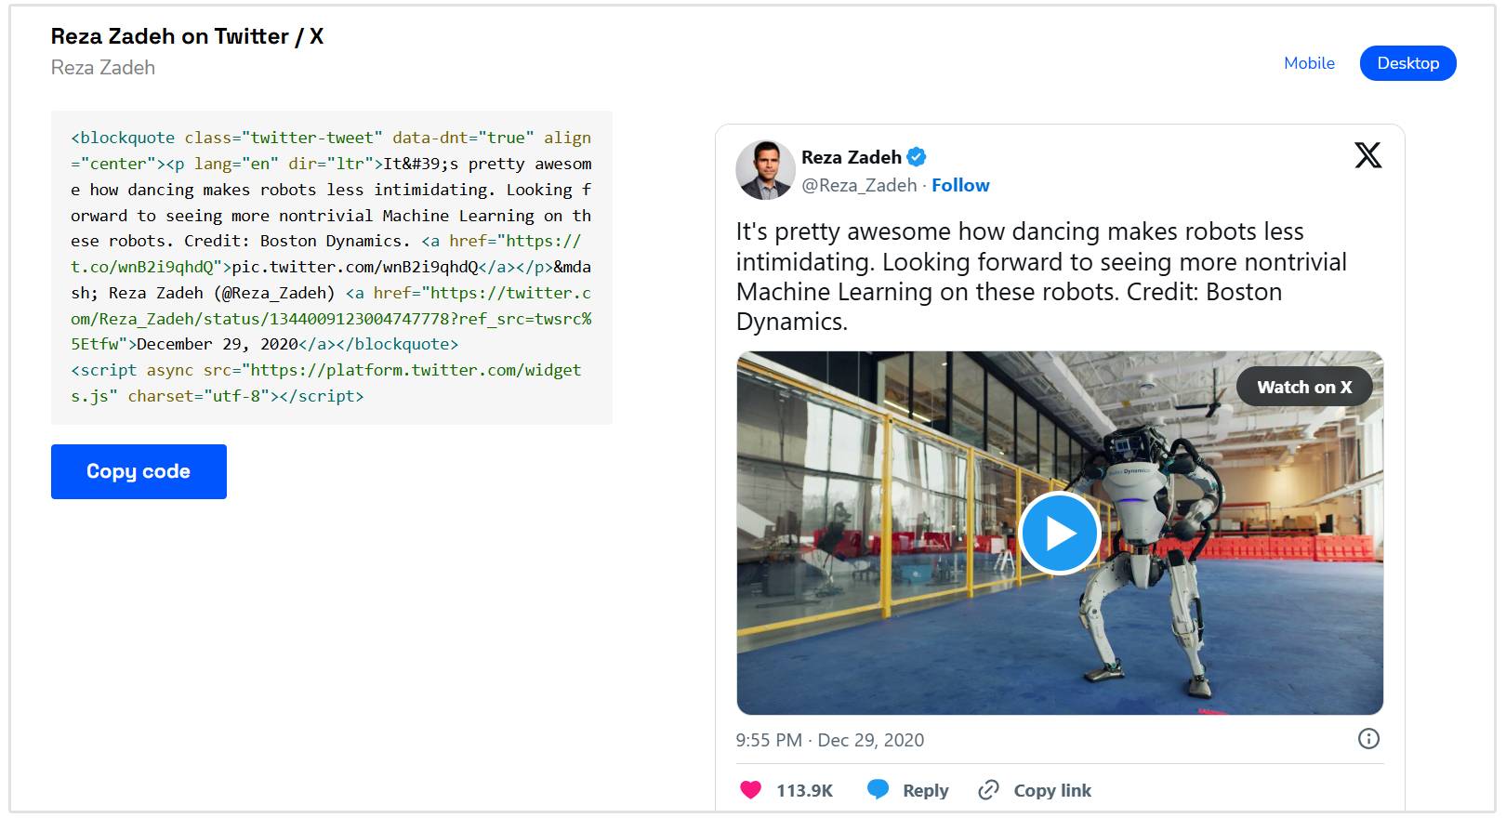The width and height of the screenshot is (1506, 818).
Task: Click the 113.9K likes count
Action: click(x=804, y=790)
